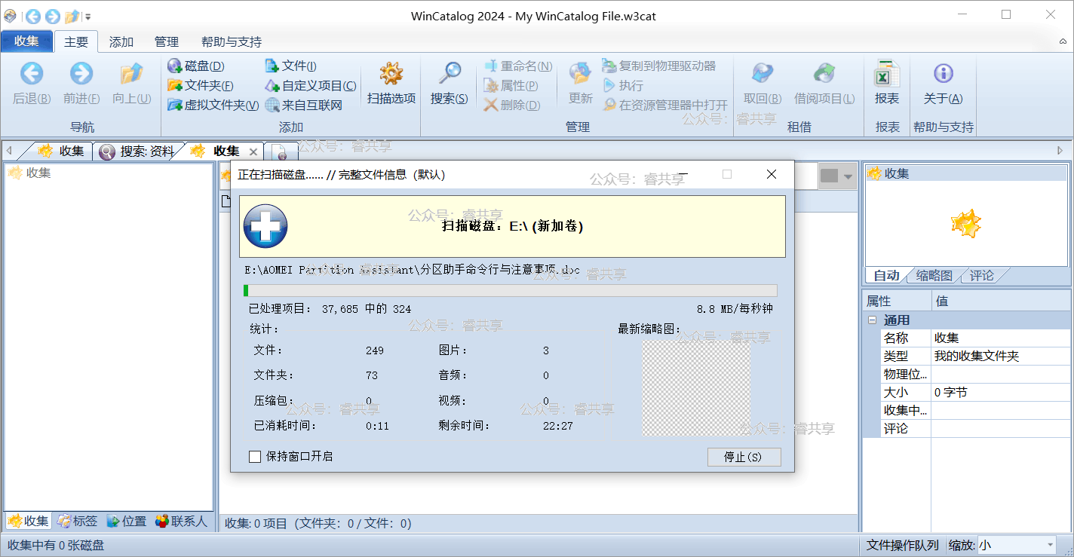Open the 缩放 zoom combo box

click(1017, 545)
